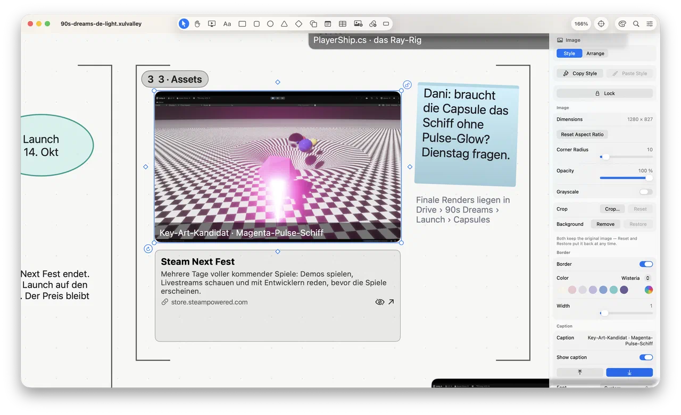Add a link from the toolbar

(373, 24)
